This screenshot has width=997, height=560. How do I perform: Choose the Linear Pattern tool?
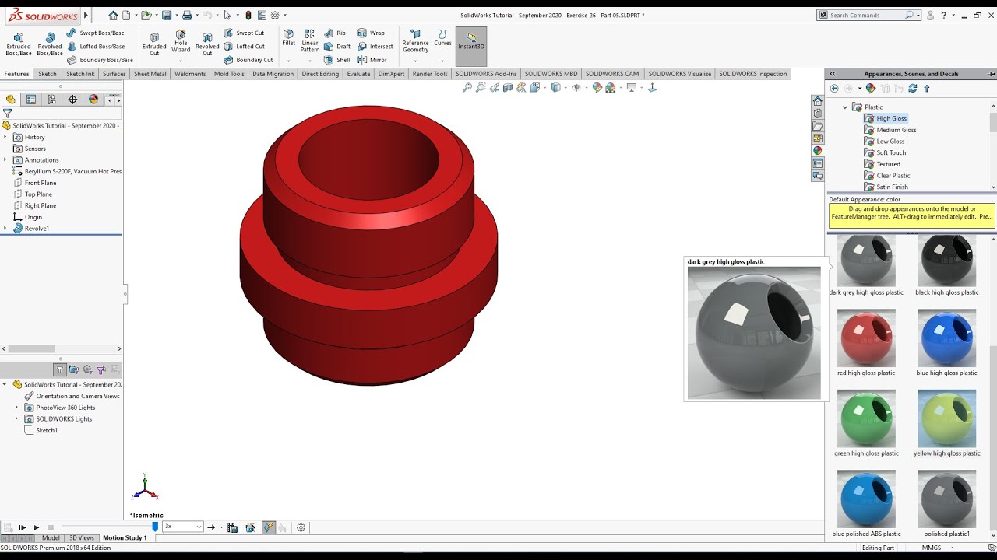coord(310,40)
